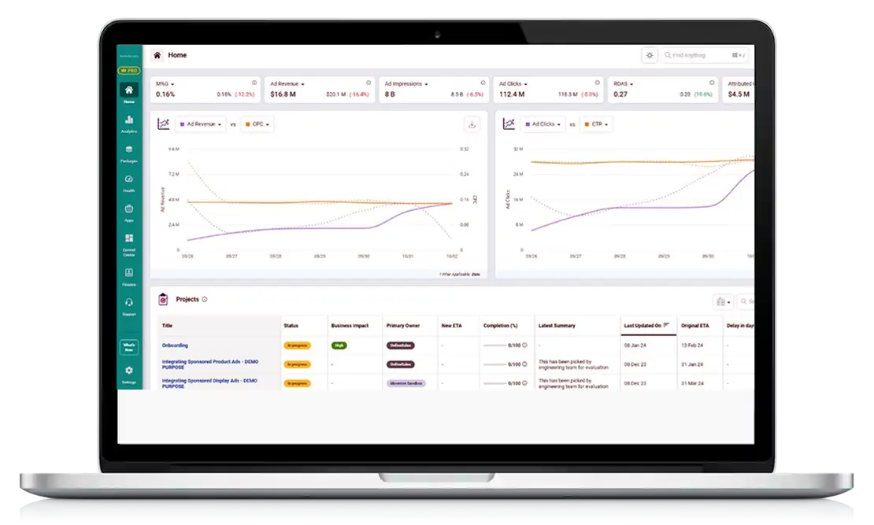The width and height of the screenshot is (874, 525).
Task: Download the Ad Revenue chart data
Action: (472, 124)
